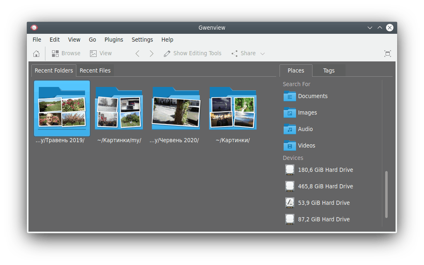Switch to the Tags tab
The width and height of the screenshot is (424, 265).
[x=329, y=70]
